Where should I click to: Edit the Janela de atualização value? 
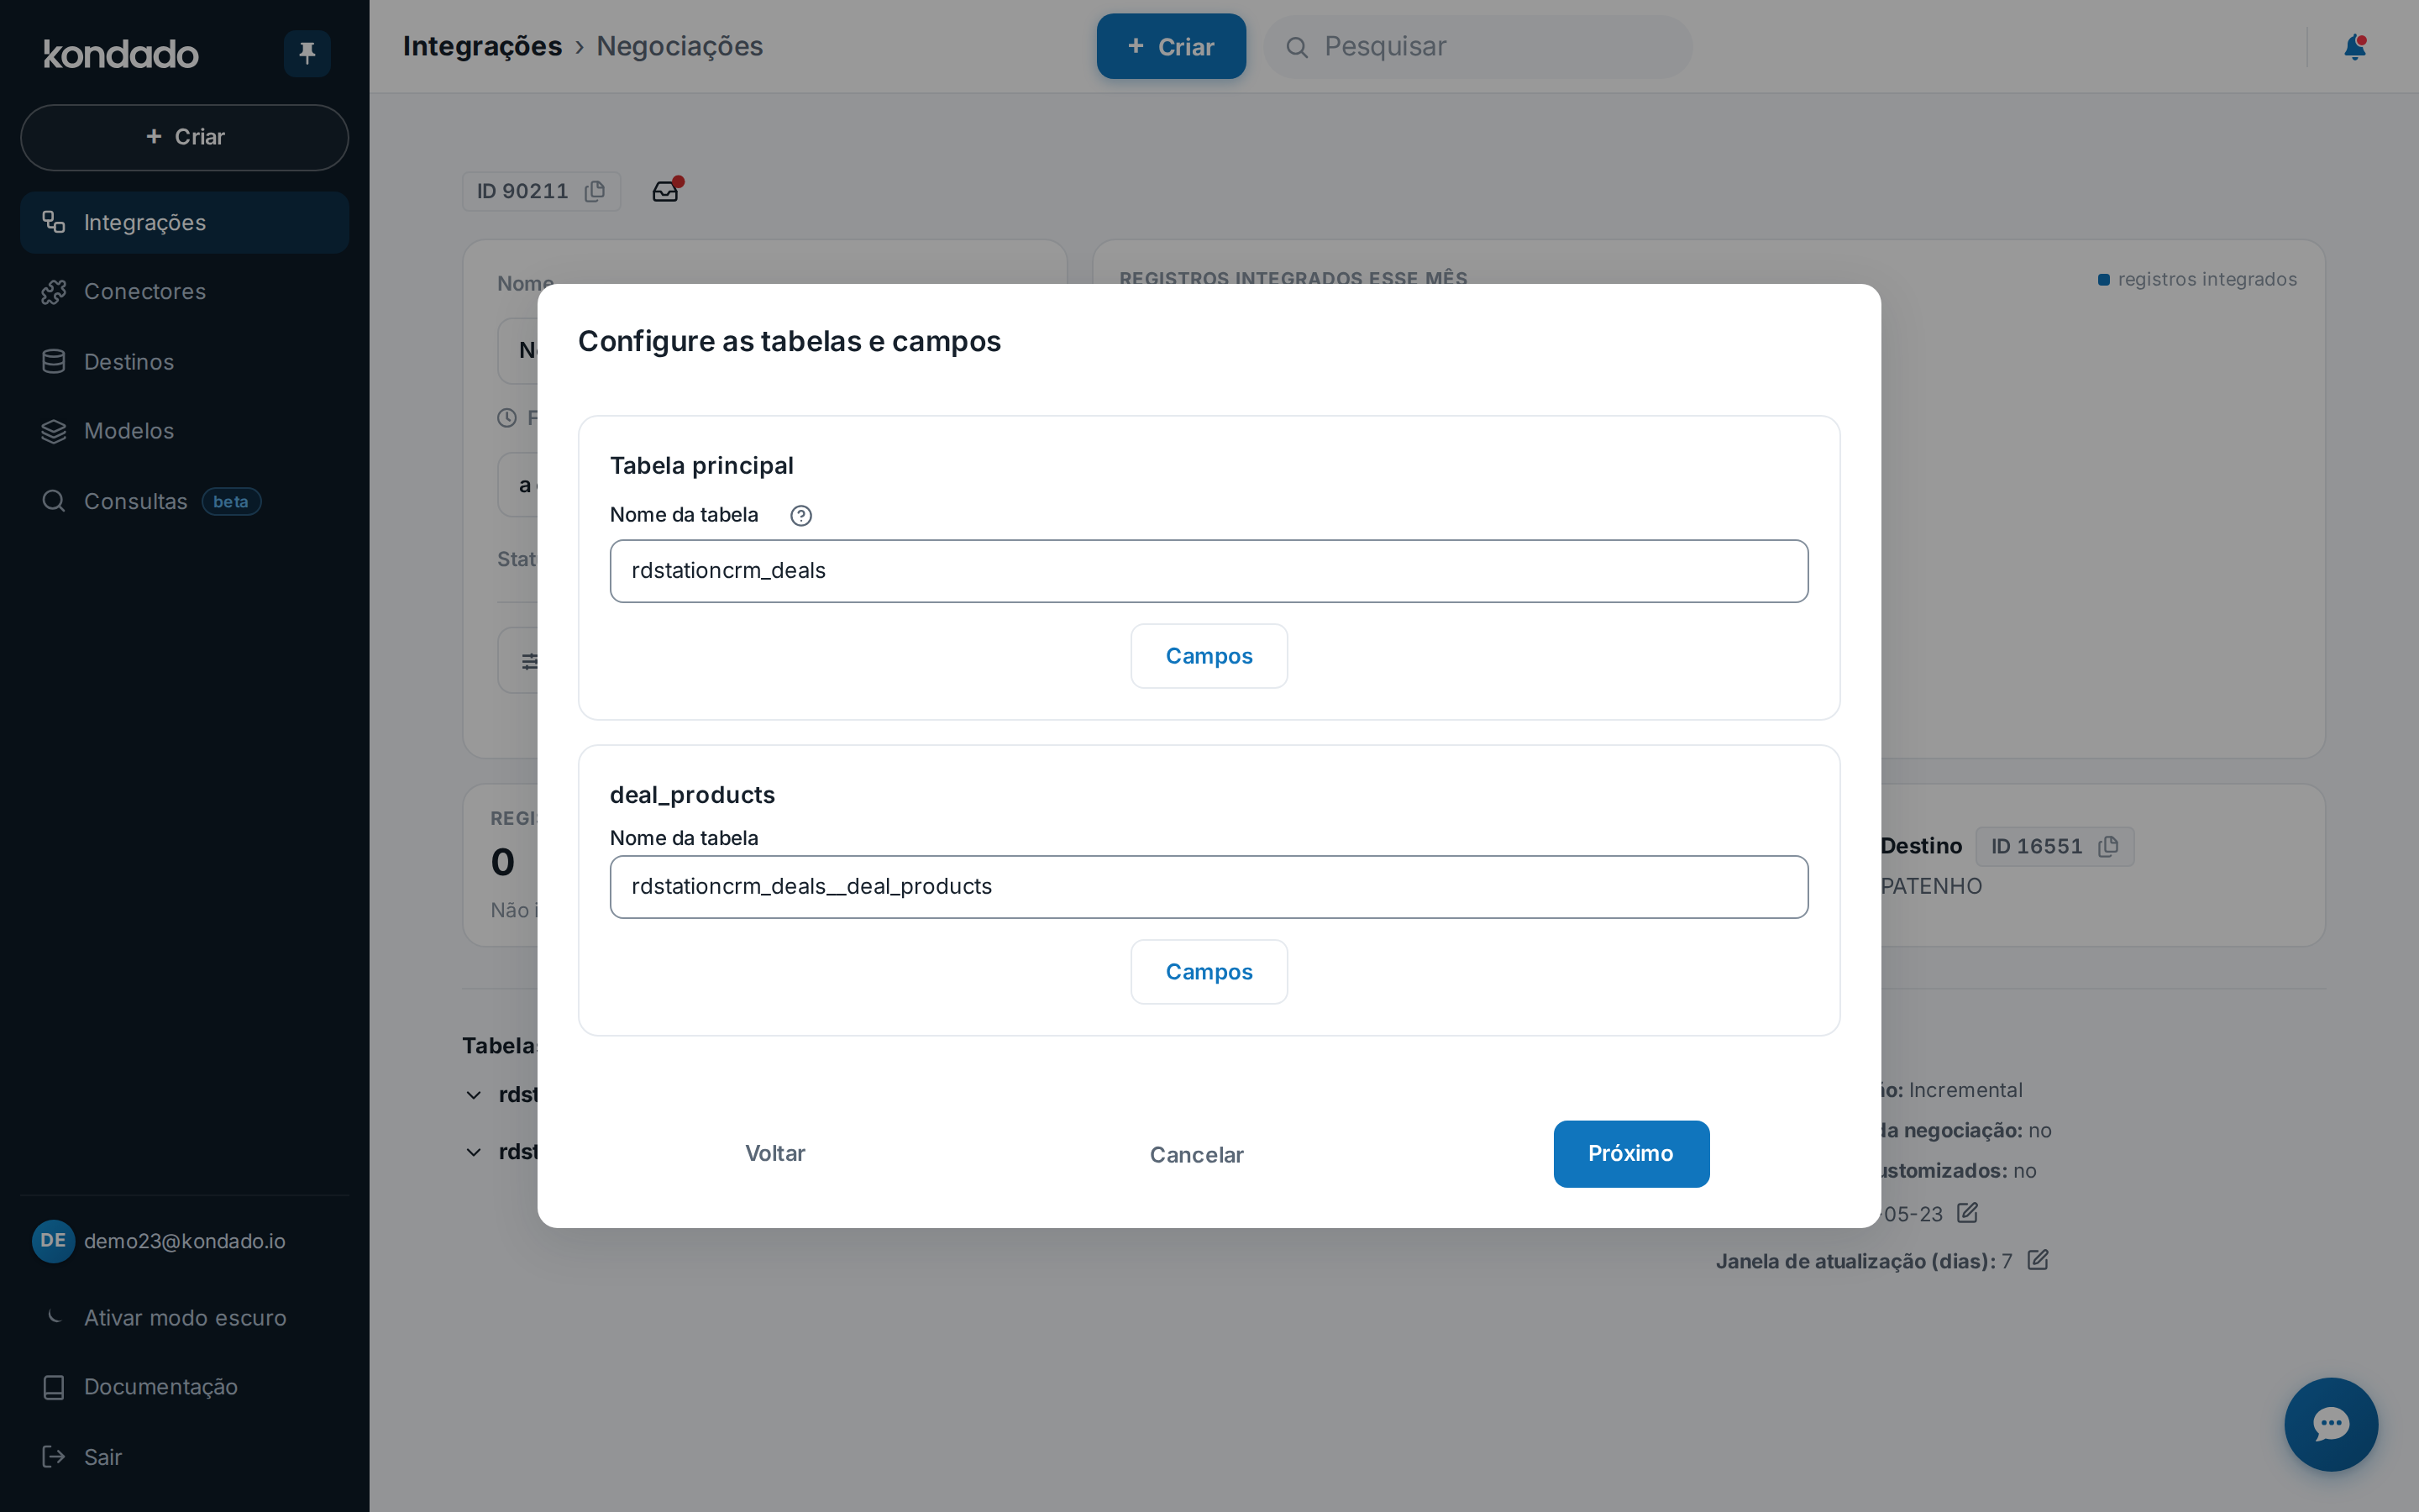coord(2039,1260)
